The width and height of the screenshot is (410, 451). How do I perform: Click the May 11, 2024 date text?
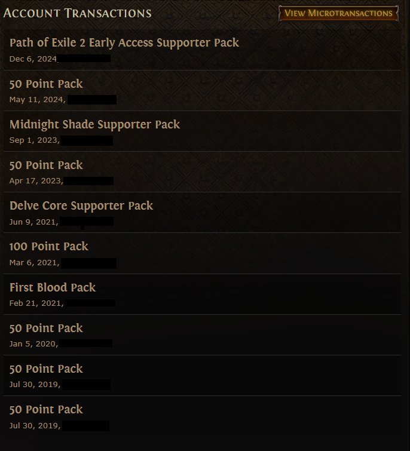point(38,100)
